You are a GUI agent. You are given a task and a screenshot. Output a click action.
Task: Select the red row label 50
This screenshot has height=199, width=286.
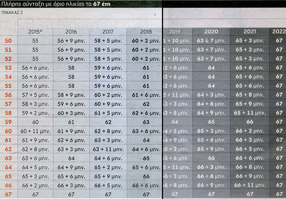coord(7,41)
